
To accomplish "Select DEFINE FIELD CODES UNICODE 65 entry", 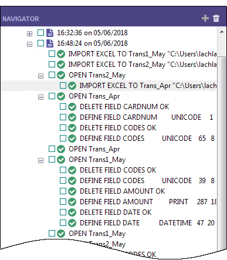I will coord(147,139).
